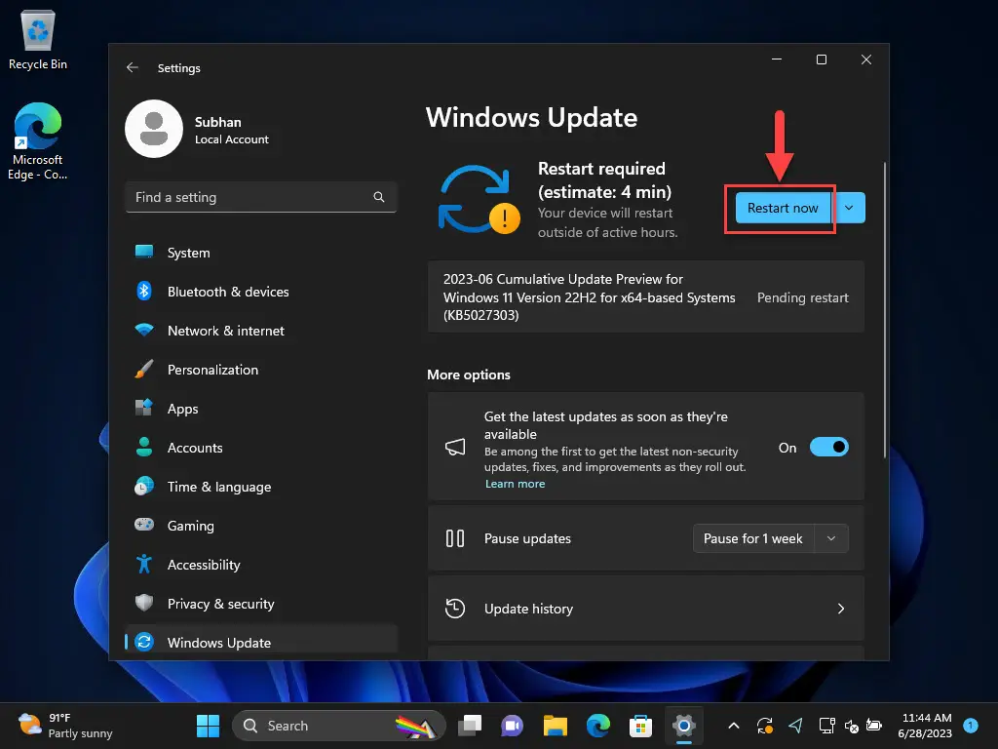
Task: Click the Settings gear on the taskbar
Action: click(x=683, y=726)
